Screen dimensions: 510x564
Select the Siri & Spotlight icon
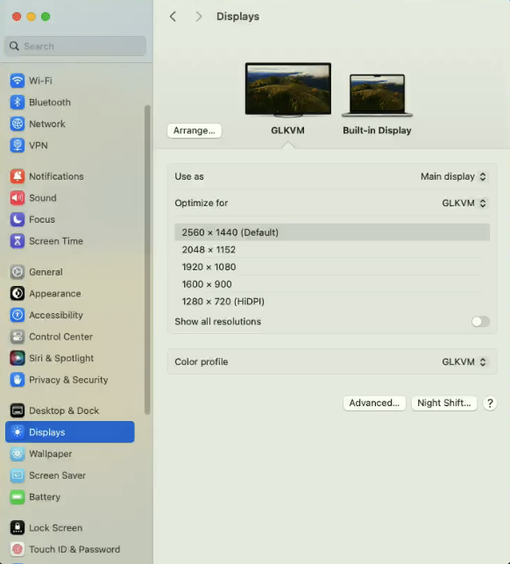pos(17,358)
